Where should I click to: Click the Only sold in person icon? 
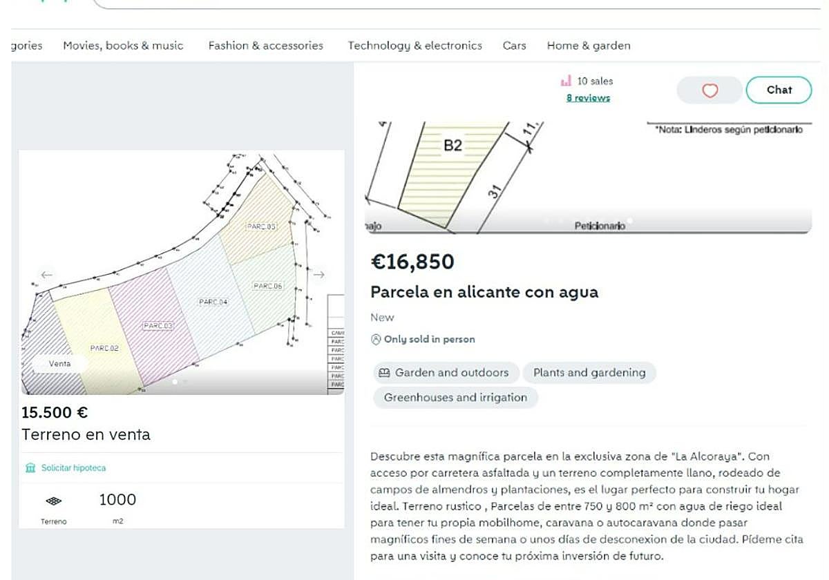pos(376,340)
